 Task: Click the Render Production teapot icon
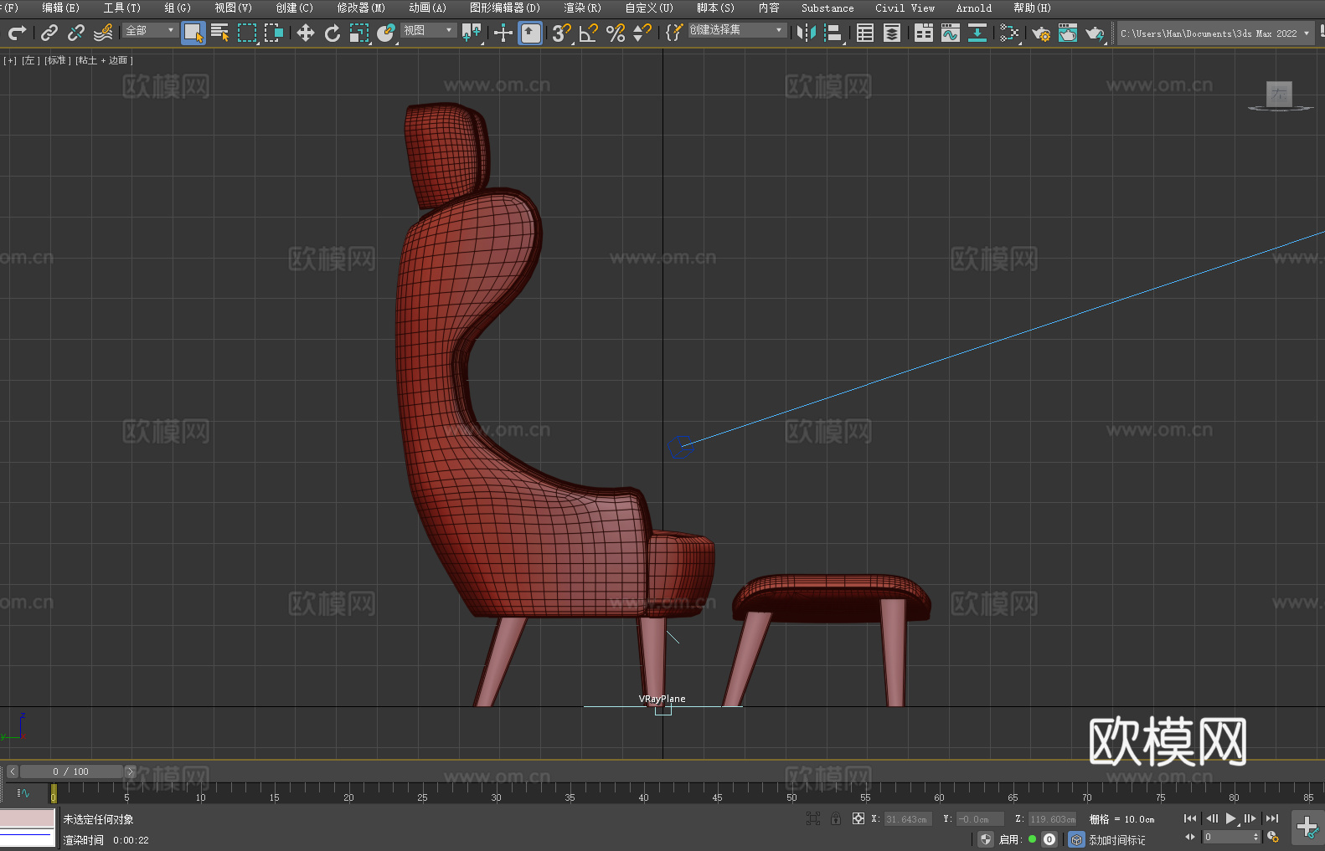[x=1095, y=33]
